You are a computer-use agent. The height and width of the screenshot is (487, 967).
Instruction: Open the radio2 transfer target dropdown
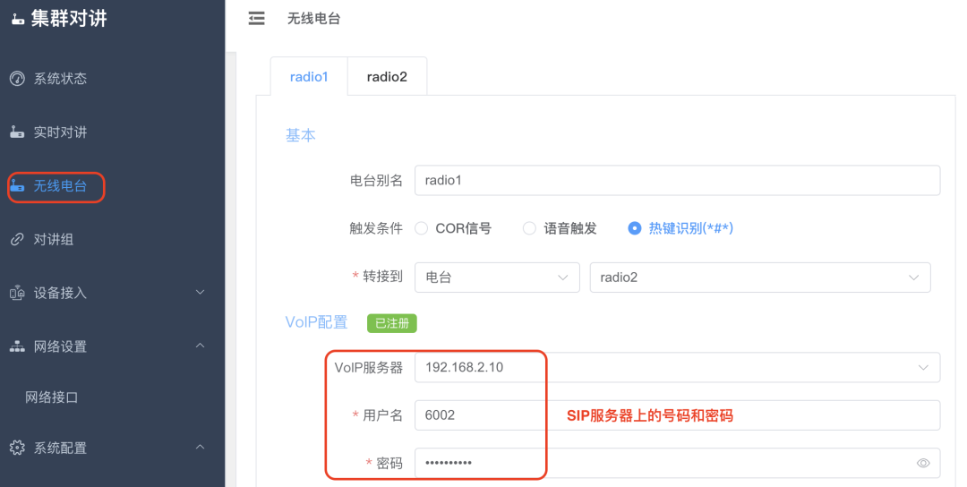click(x=760, y=278)
